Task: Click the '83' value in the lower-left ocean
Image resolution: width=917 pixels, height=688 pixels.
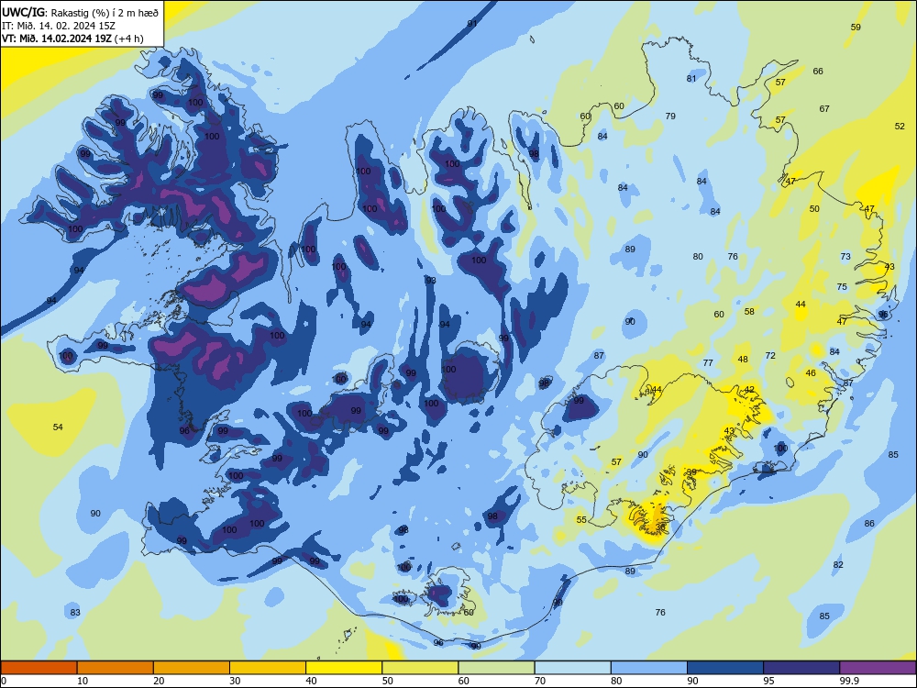Action: 75,613
